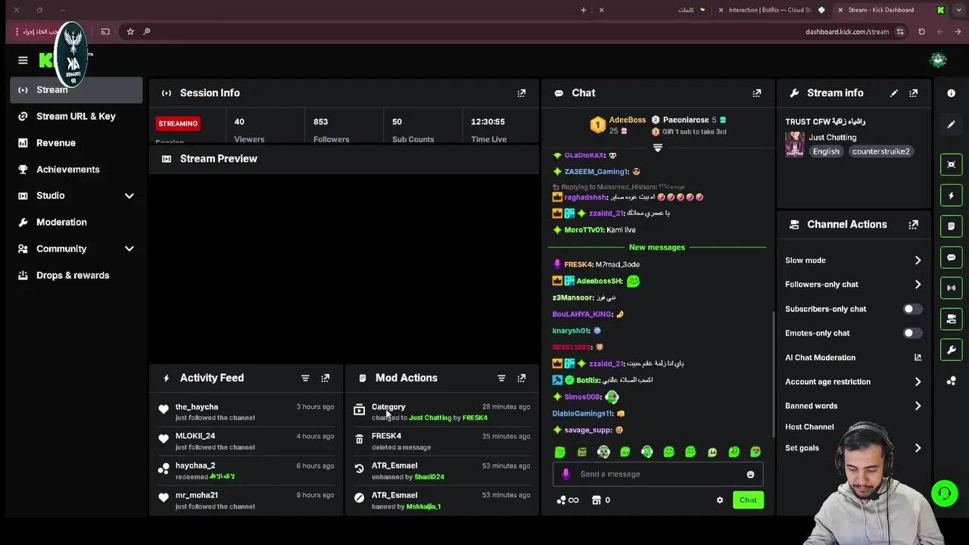
Task: Pop out the Chat panel
Action: click(757, 93)
